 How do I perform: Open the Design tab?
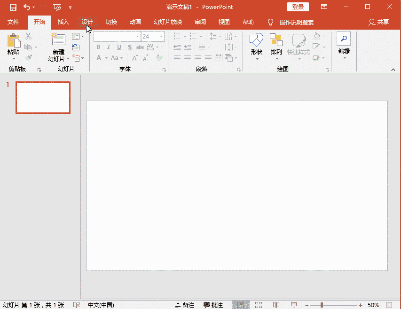[87, 22]
